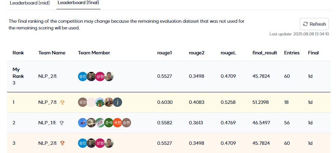Viewport: 336px width, 153px height.
Task: Click the blue 승민 avatar in the My Rank row
Action: 83,77
